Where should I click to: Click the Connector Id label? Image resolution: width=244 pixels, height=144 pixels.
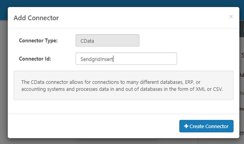pos(35,59)
